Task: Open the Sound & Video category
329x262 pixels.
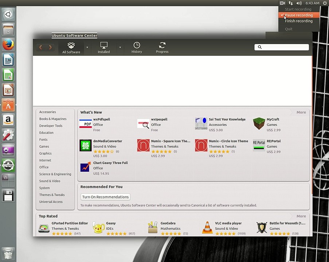Action: coord(50,181)
